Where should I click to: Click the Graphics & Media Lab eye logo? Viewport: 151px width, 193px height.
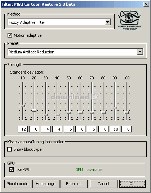click(129, 20)
